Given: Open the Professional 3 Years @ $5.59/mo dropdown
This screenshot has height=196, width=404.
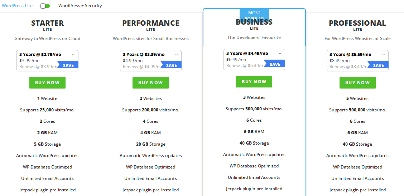Looking at the screenshot, I should 357,55.
